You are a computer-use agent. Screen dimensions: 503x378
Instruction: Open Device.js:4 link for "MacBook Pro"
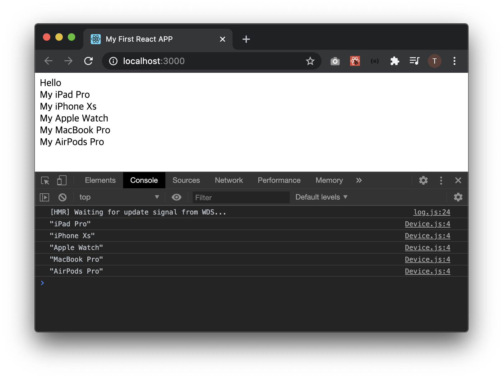click(427, 259)
